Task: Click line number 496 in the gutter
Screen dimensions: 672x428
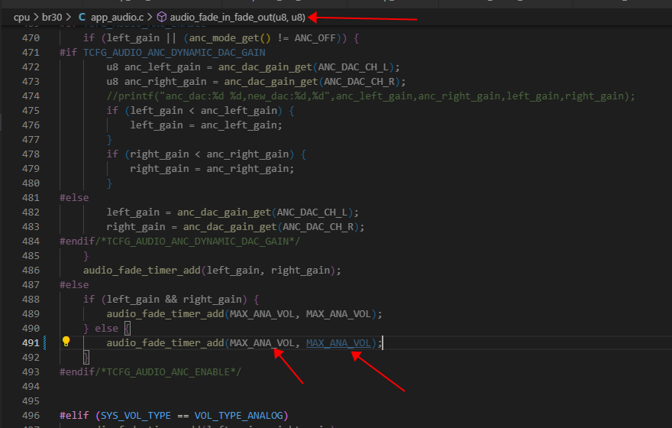Action: point(31,416)
